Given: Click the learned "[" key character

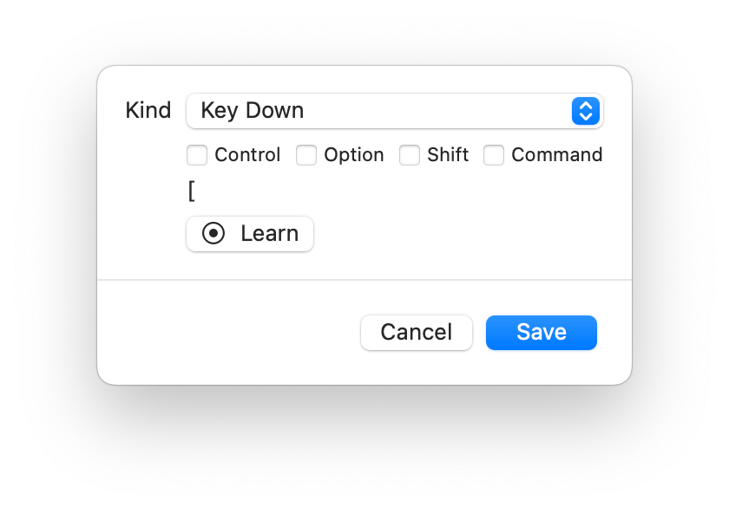Looking at the screenshot, I should (x=192, y=192).
